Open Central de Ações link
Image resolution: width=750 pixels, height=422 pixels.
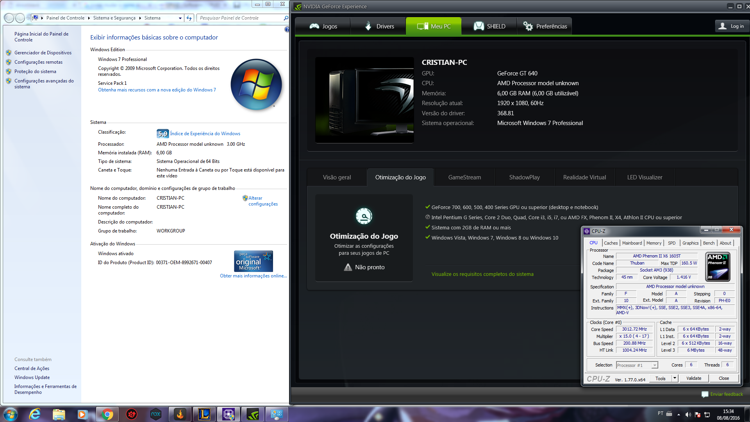click(32, 368)
